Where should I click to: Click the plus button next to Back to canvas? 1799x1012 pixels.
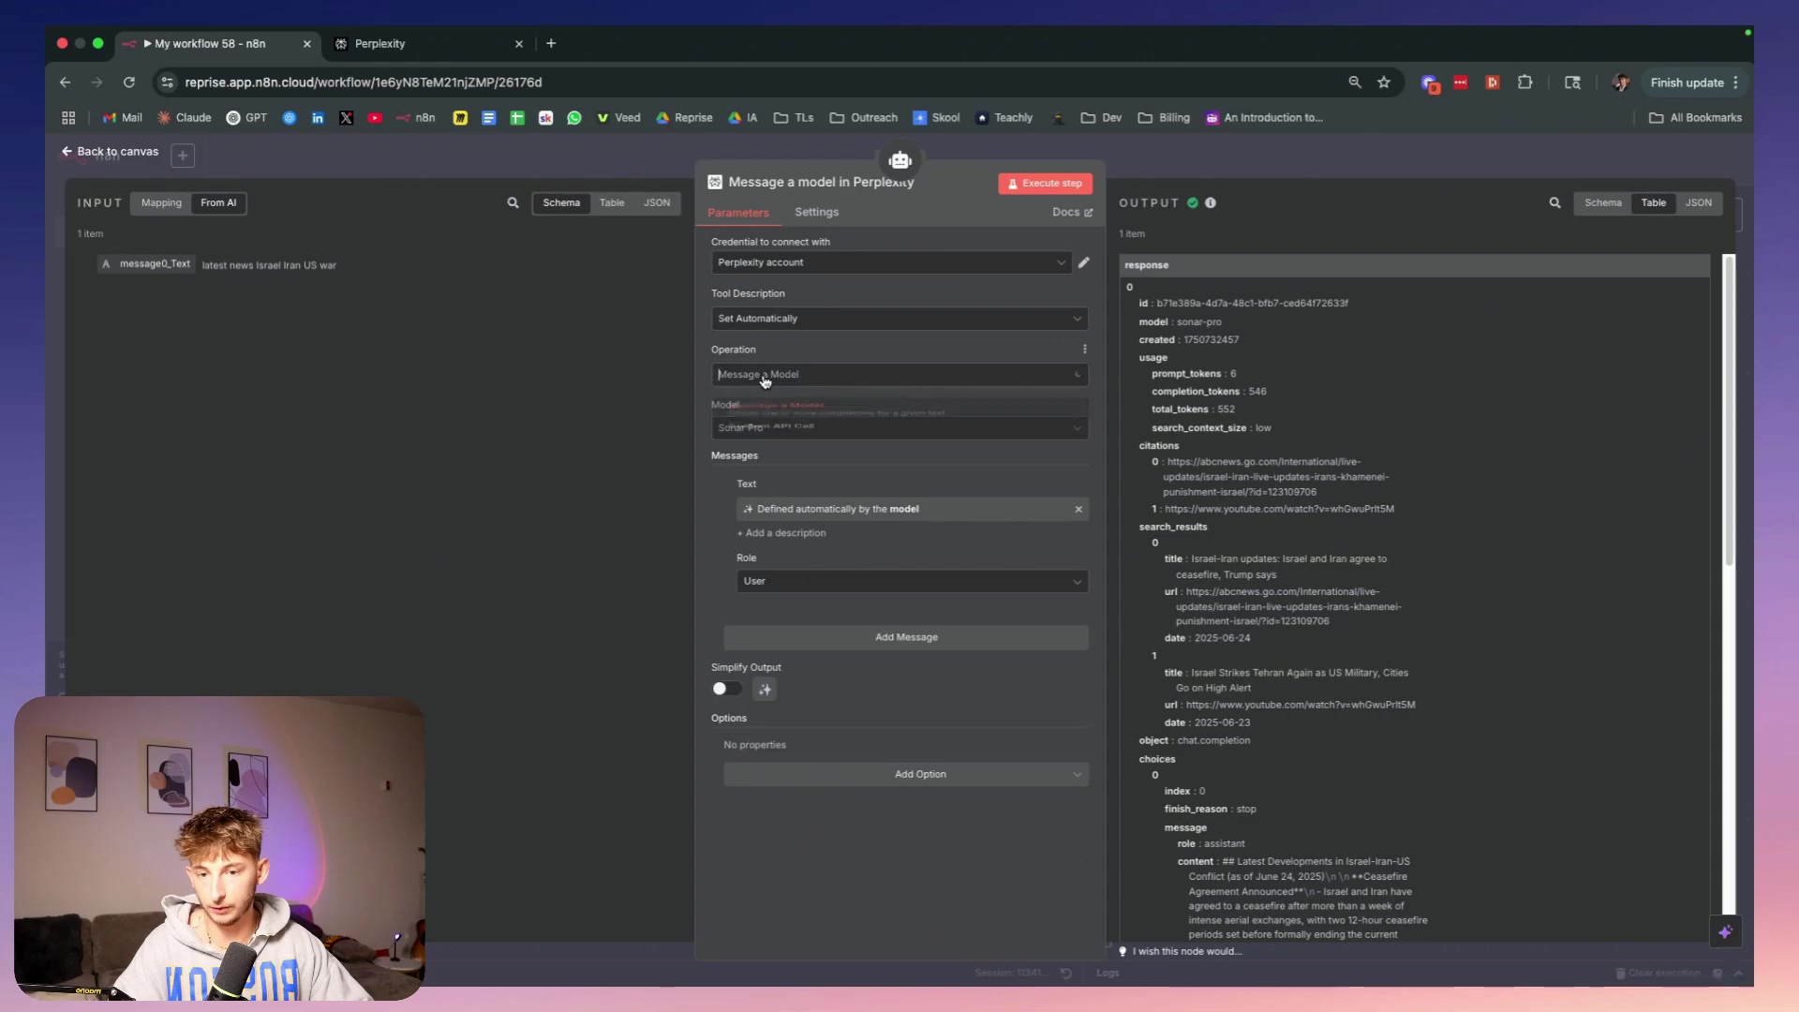tap(183, 156)
